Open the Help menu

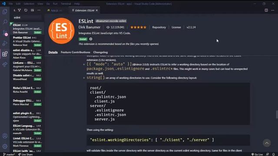coord(77,4)
